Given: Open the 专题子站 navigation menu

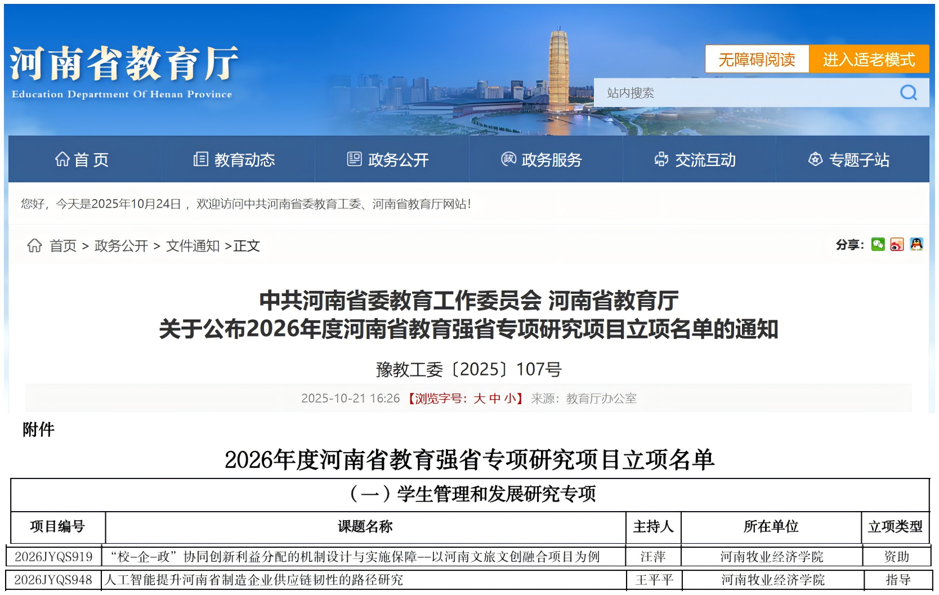Looking at the screenshot, I should pos(858,160).
